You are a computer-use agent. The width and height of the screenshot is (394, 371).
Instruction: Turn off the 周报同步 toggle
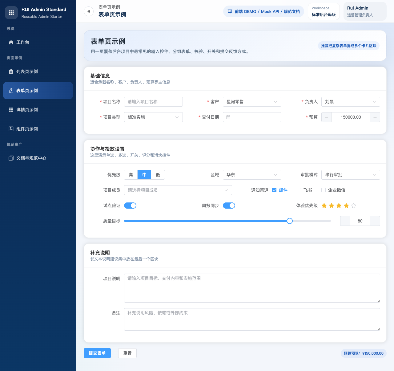(x=229, y=206)
